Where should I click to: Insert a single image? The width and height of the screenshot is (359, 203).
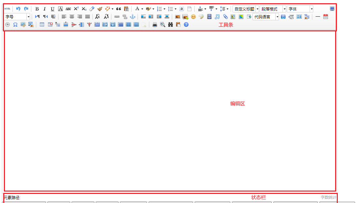pyautogui.click(x=177, y=17)
